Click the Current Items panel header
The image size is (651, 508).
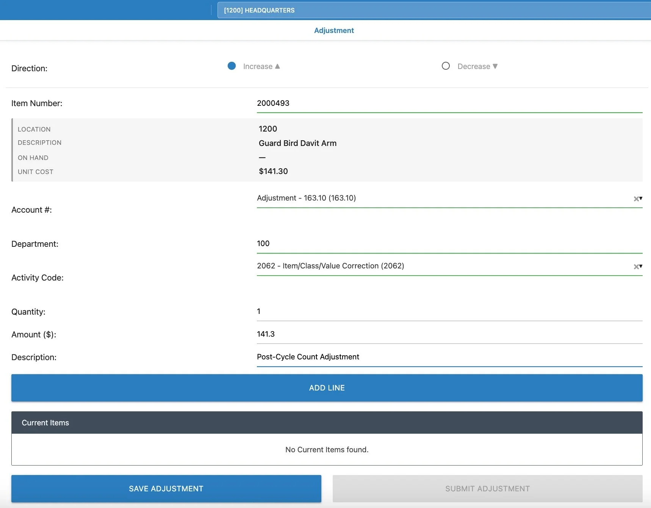(327, 423)
